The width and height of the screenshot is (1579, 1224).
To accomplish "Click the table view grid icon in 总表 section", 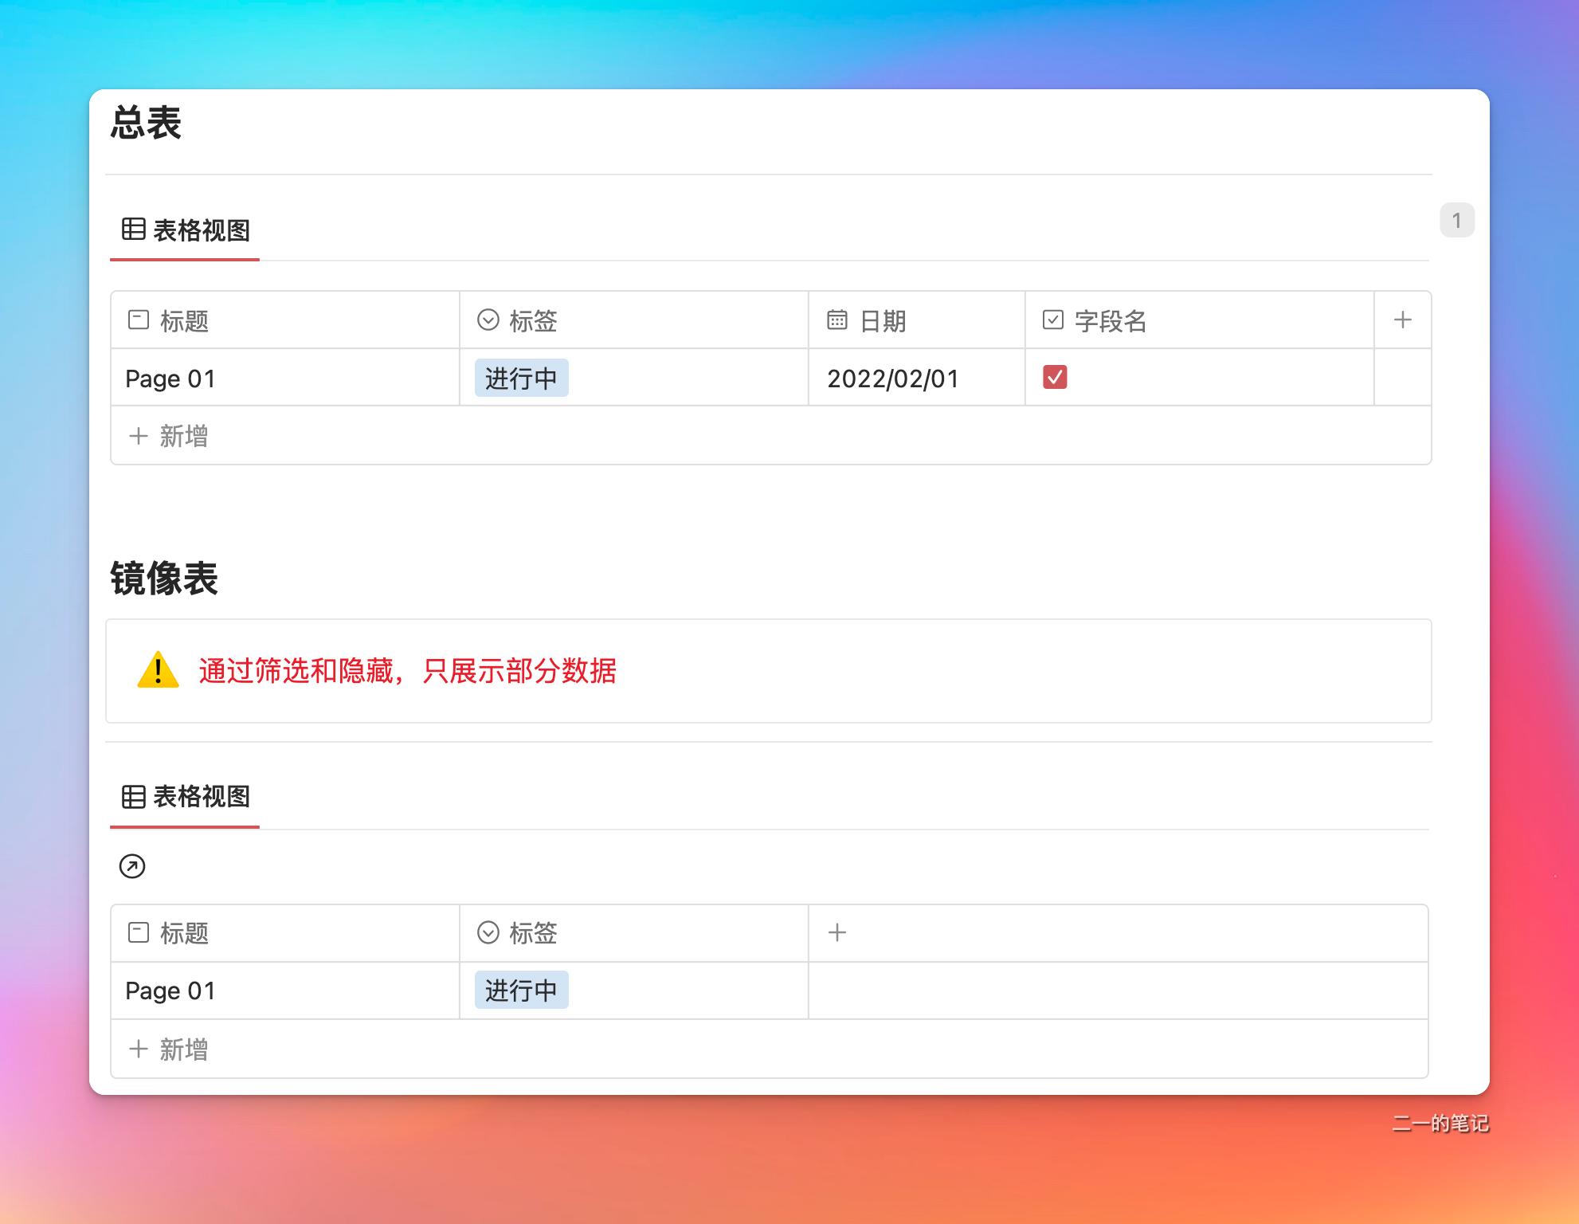I will pos(134,230).
